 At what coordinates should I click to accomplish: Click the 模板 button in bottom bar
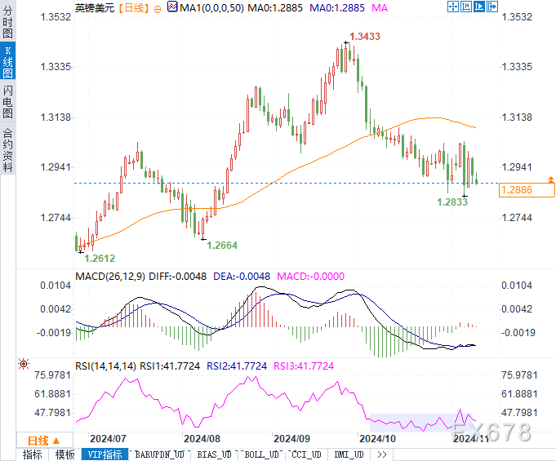(64, 454)
